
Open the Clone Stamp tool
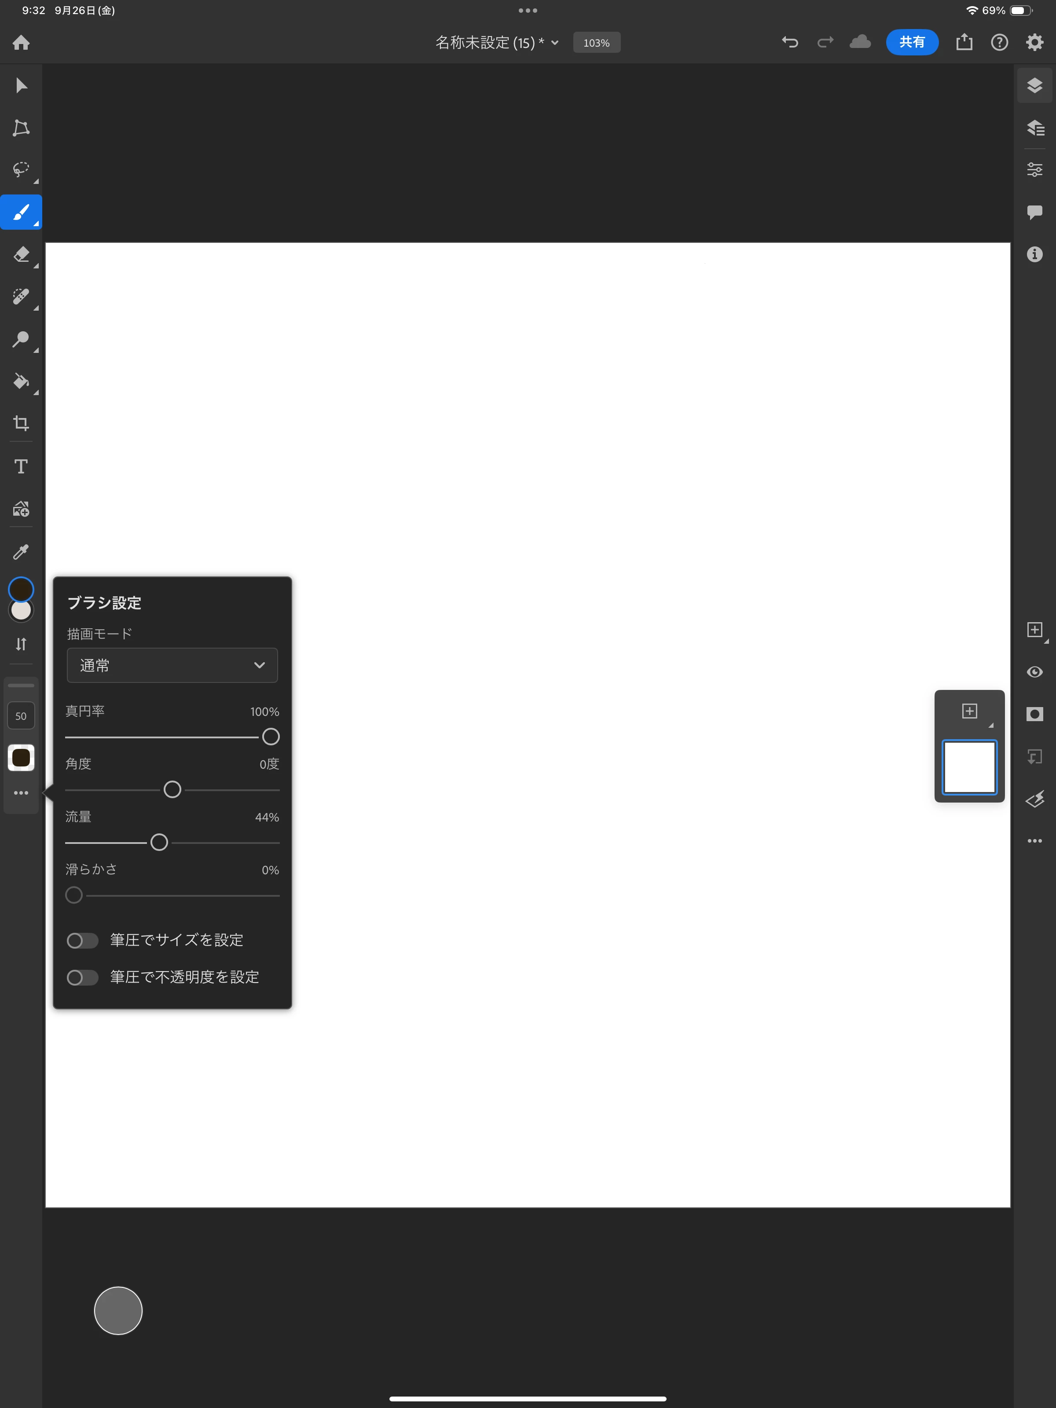click(x=21, y=339)
